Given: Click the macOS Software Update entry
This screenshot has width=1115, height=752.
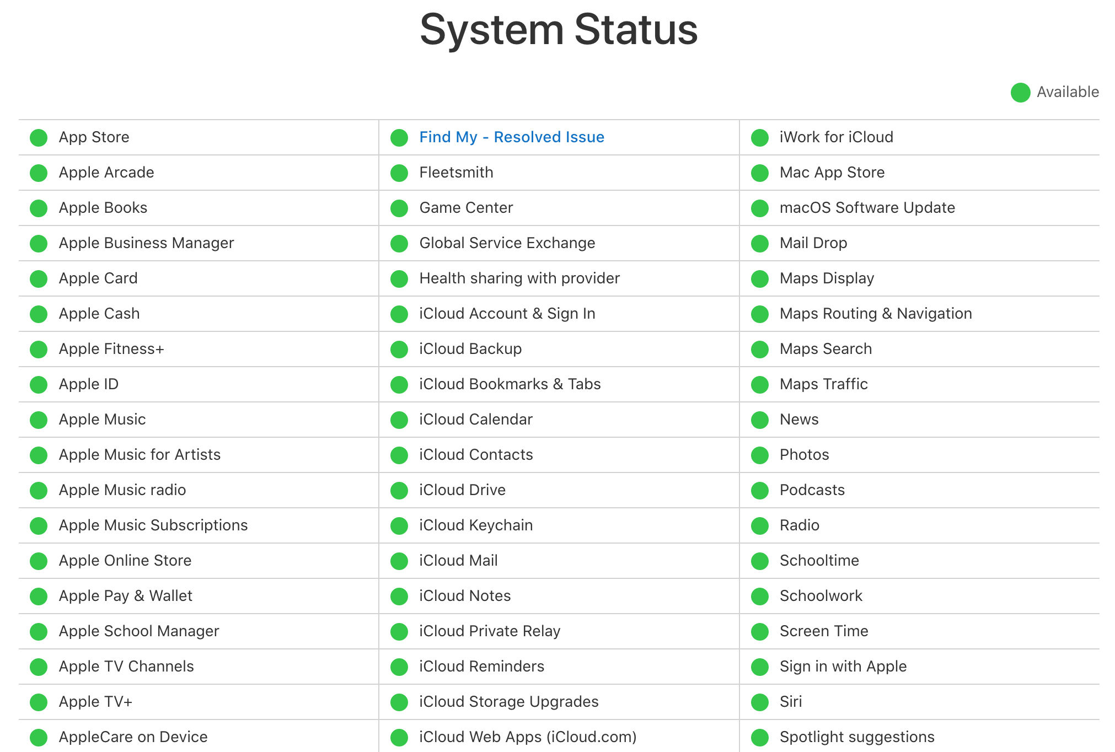Looking at the screenshot, I should (867, 208).
